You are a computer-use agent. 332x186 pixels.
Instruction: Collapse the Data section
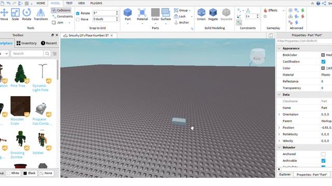(279, 95)
